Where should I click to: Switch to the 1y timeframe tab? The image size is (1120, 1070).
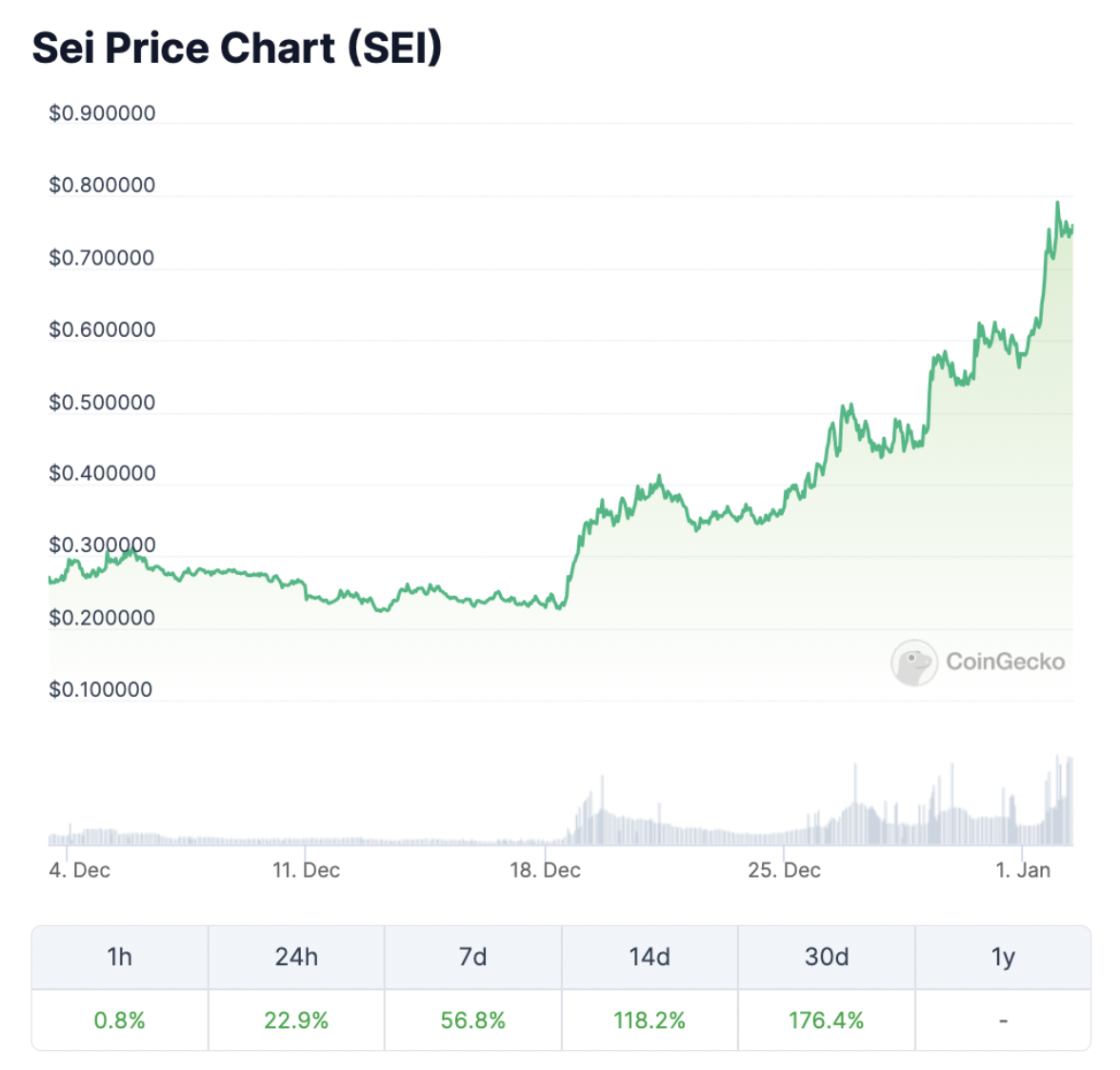point(1003,957)
